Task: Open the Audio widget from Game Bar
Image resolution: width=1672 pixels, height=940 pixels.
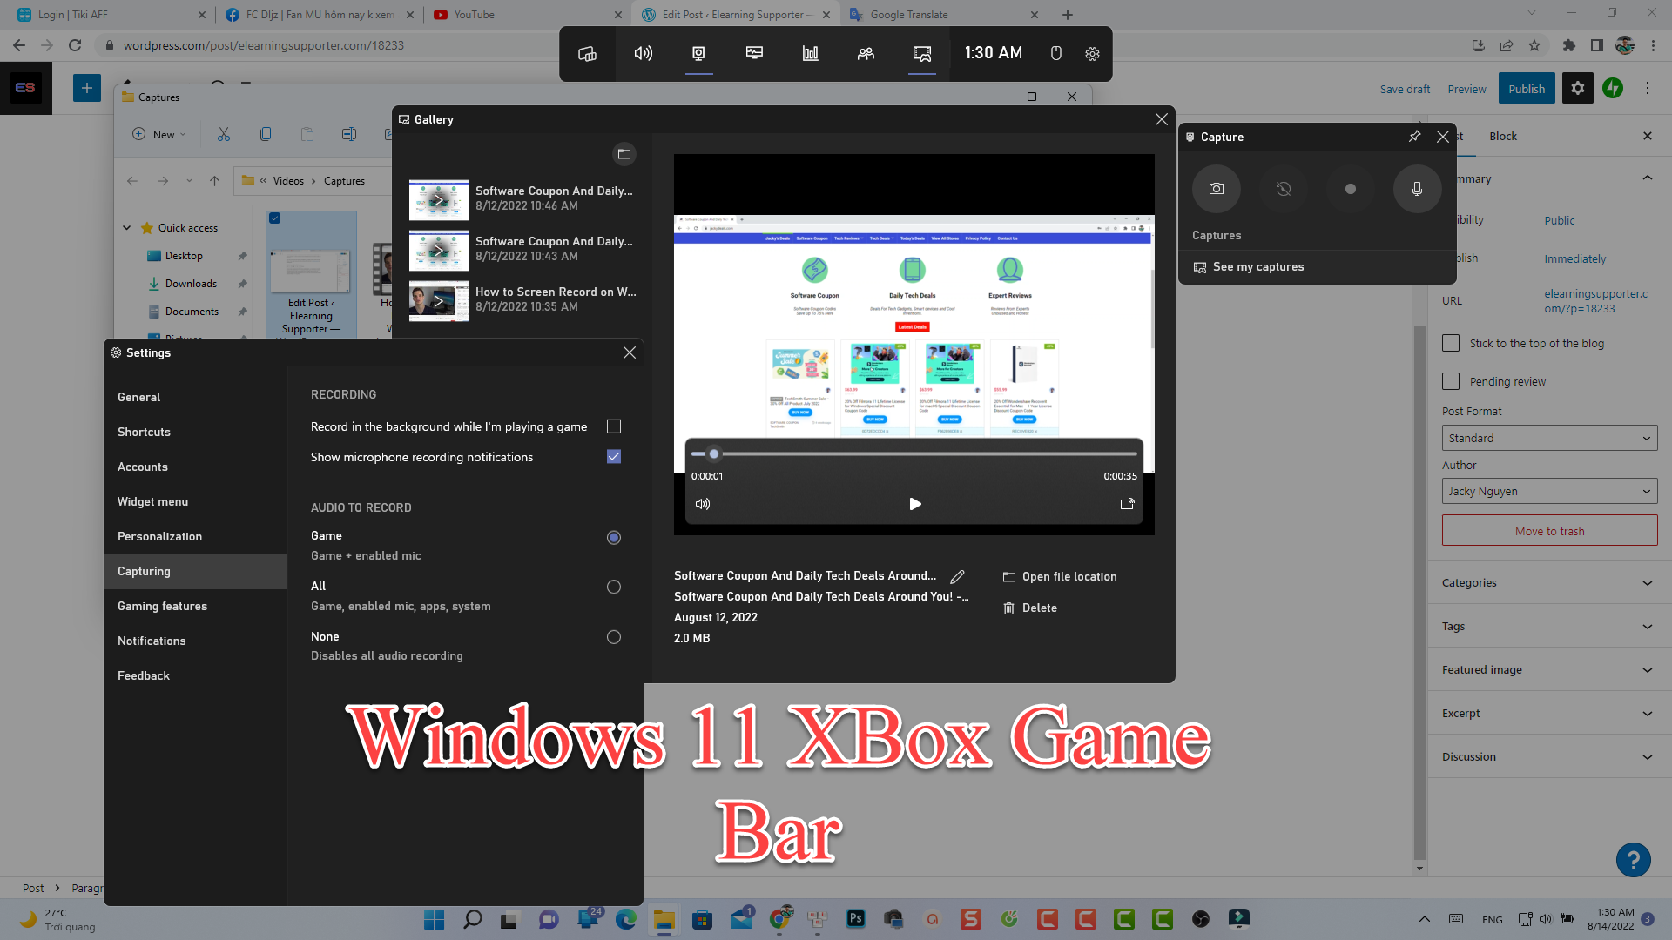Action: tap(643, 53)
